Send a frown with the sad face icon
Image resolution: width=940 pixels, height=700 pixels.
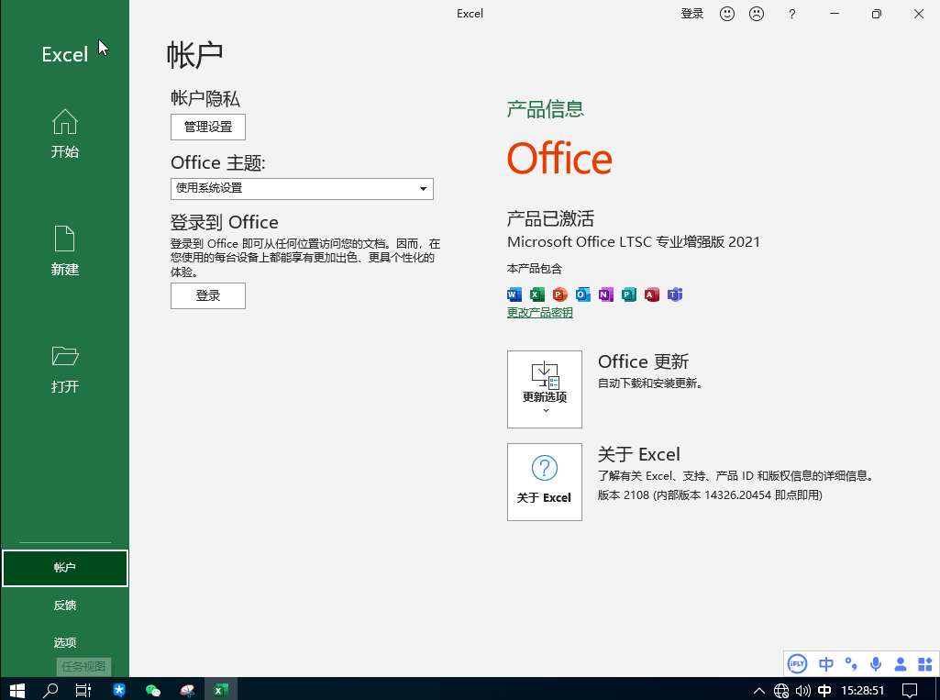point(757,14)
